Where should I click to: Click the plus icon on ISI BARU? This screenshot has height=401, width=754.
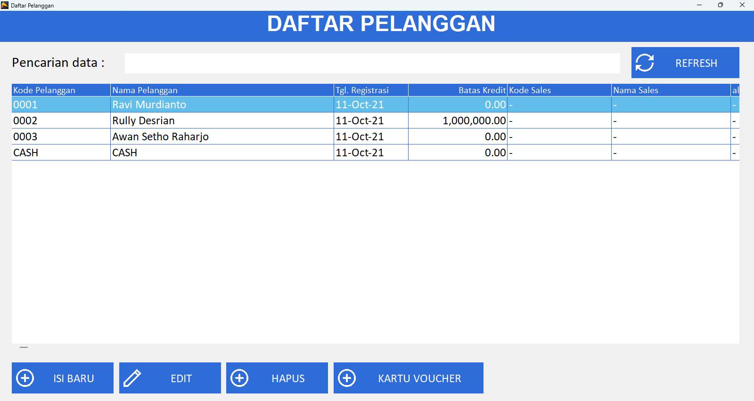click(x=25, y=378)
